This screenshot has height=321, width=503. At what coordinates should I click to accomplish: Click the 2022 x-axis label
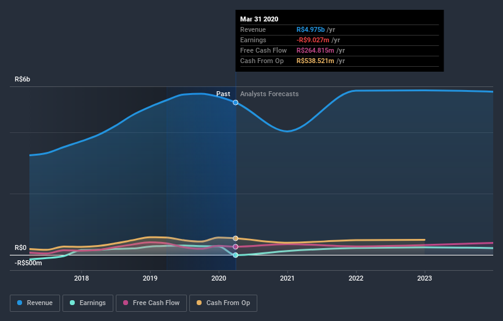tap(356, 278)
